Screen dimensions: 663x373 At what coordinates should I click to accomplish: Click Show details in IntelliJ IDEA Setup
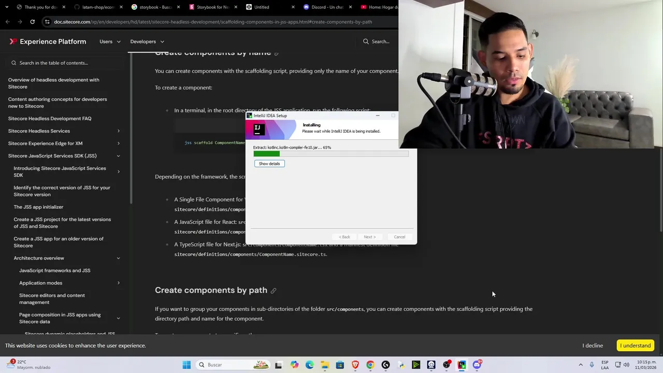[269, 164]
